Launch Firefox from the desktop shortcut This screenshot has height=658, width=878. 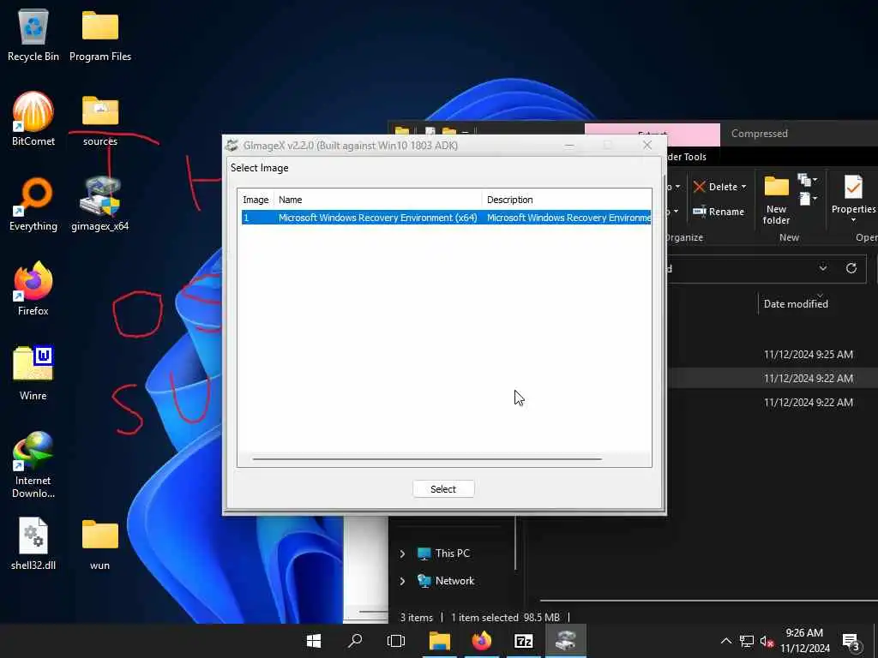pos(33,289)
